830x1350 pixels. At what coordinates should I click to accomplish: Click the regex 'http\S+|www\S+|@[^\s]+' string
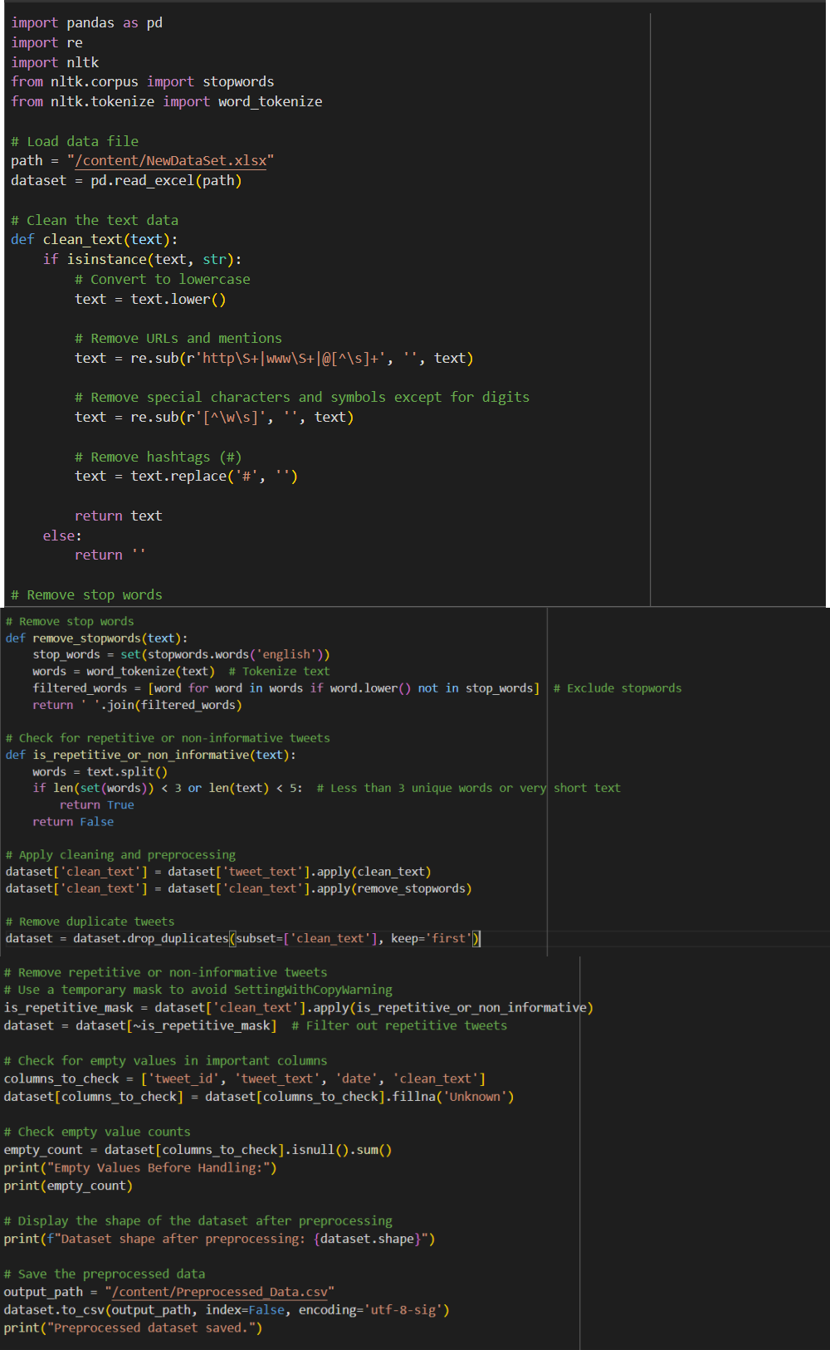pyautogui.click(x=290, y=359)
